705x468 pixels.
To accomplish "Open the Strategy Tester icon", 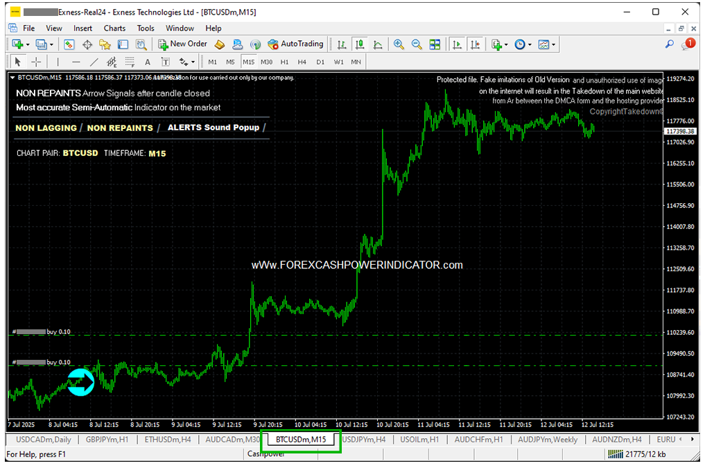I will click(141, 44).
